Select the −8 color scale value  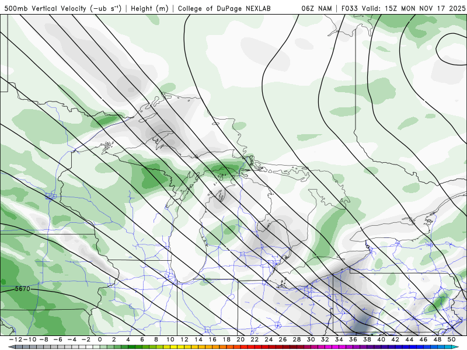tap(43, 339)
